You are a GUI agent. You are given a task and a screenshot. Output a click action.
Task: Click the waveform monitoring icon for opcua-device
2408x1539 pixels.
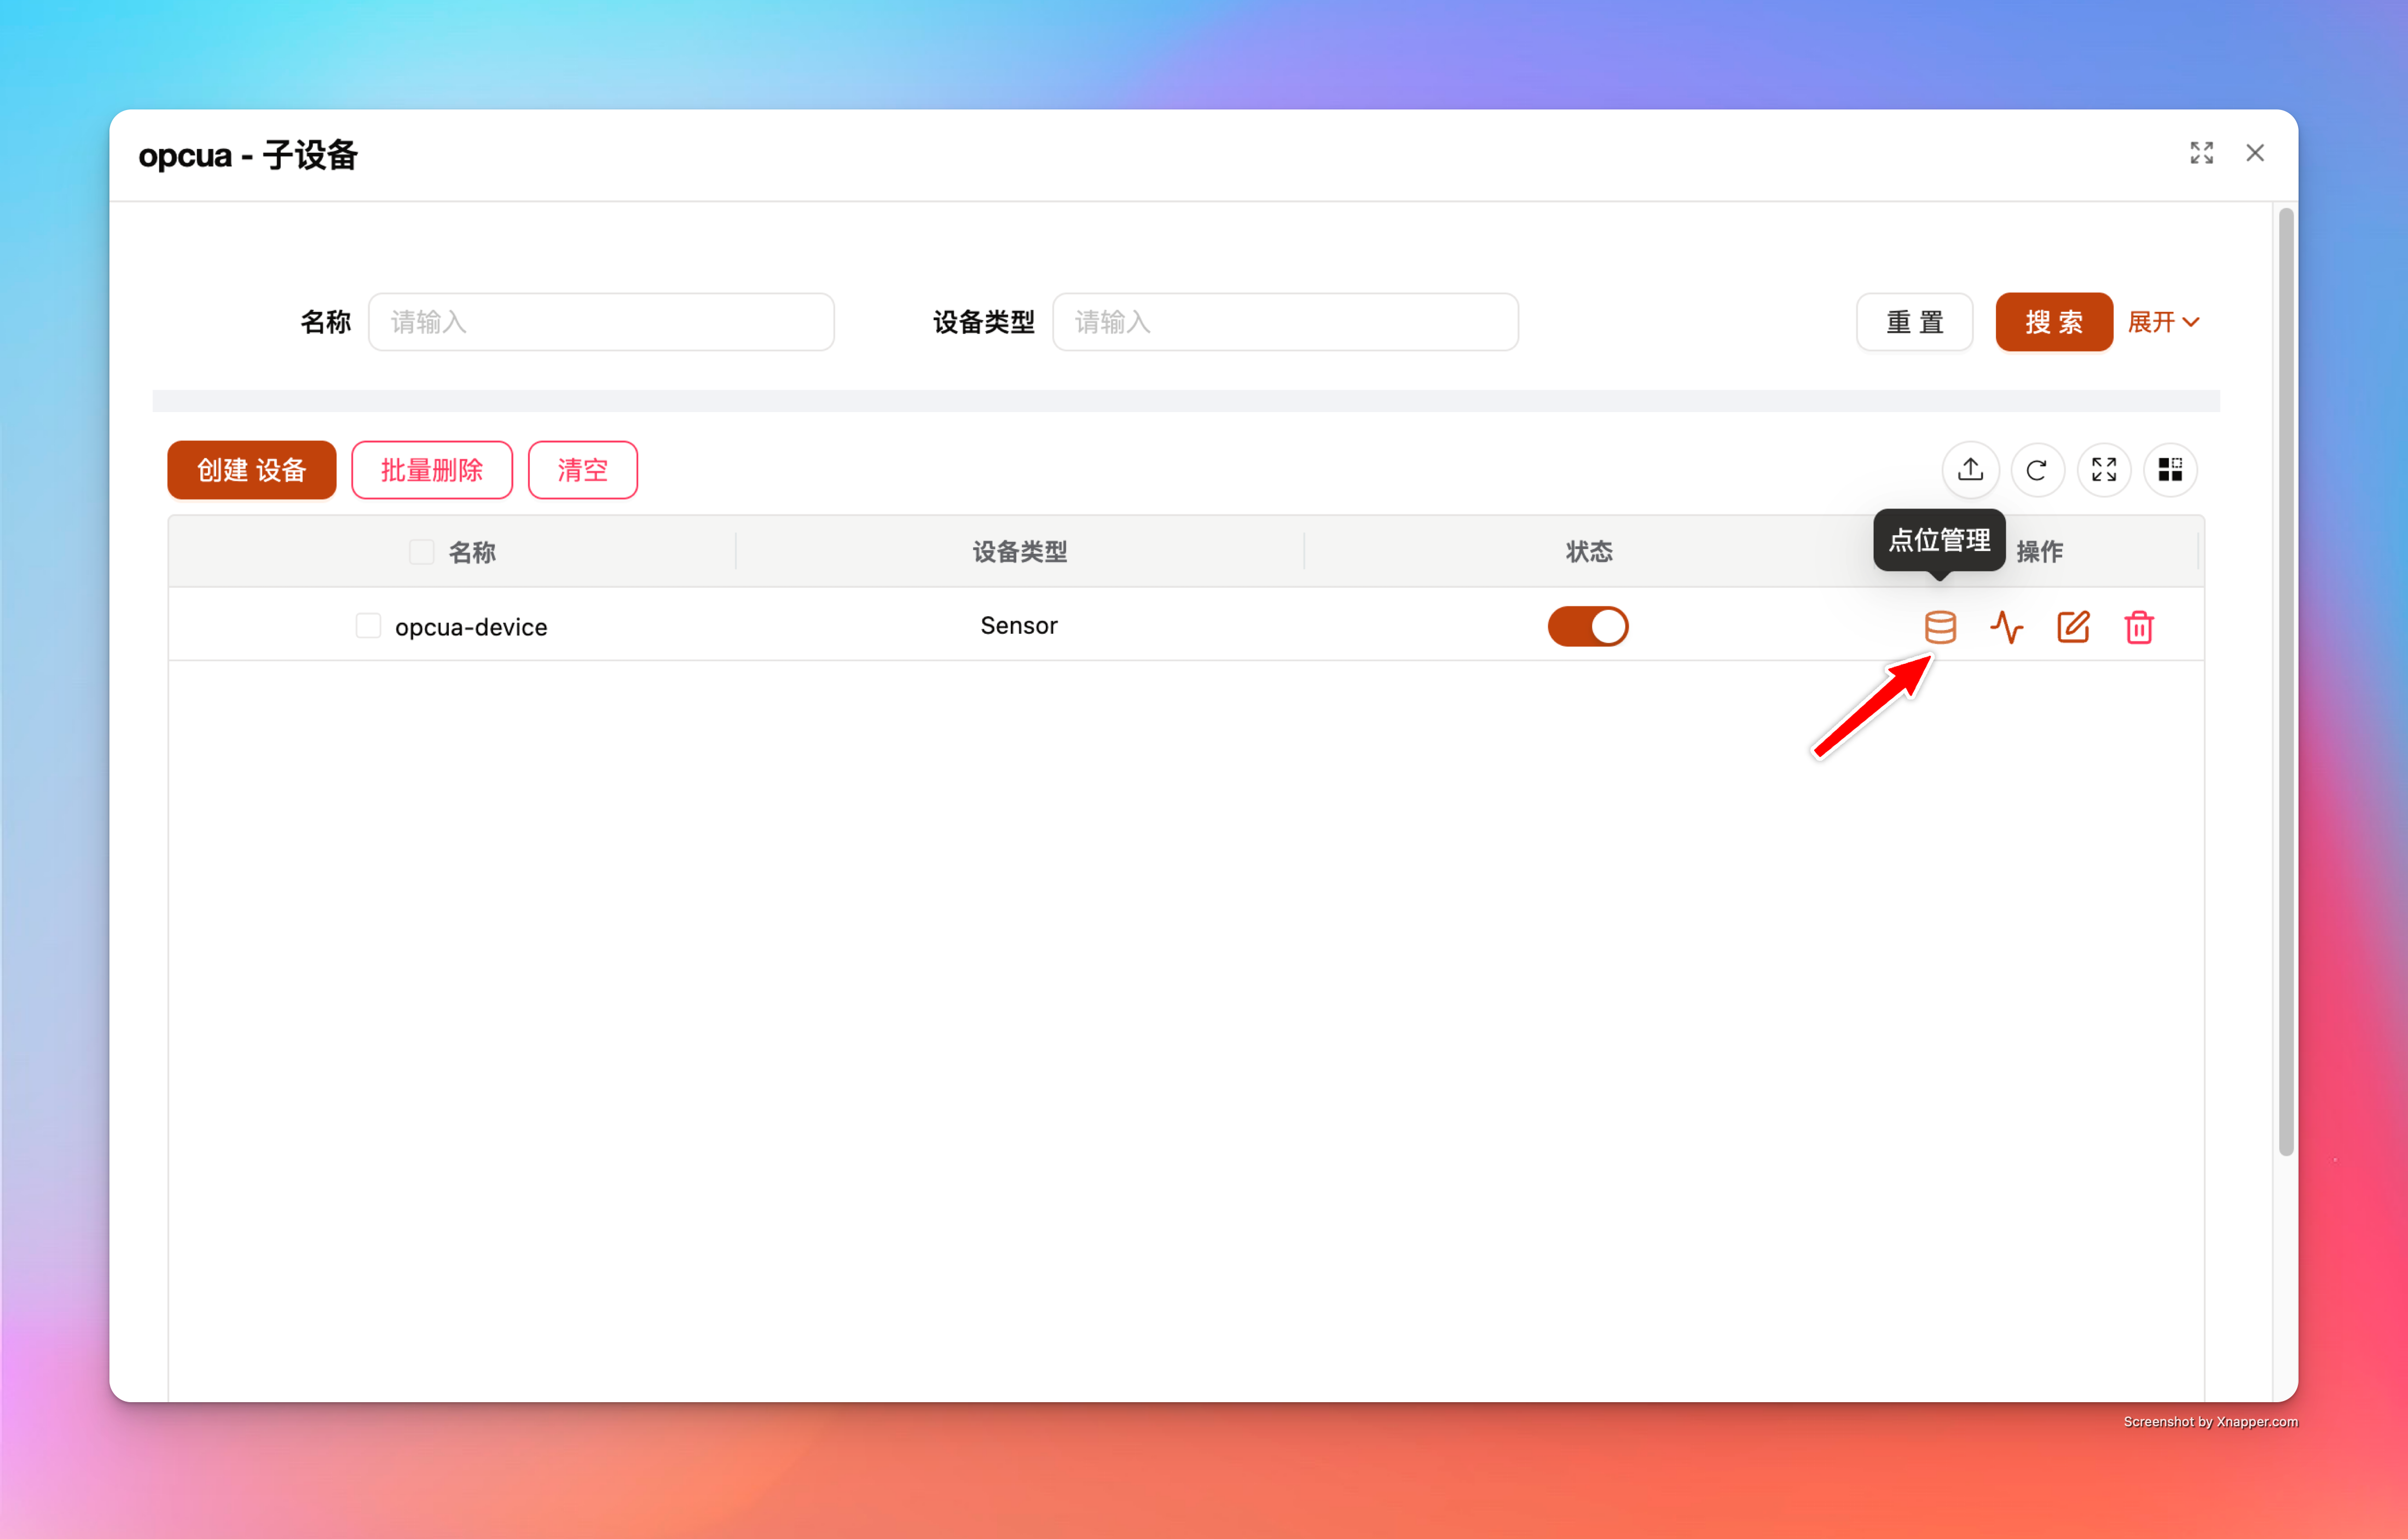(2007, 627)
